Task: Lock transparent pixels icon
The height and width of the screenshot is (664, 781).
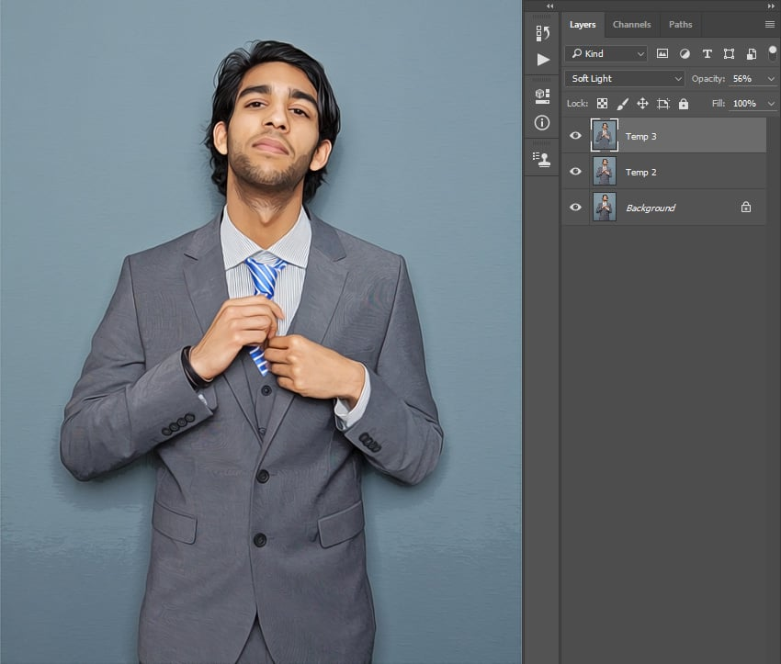Action: coord(602,104)
